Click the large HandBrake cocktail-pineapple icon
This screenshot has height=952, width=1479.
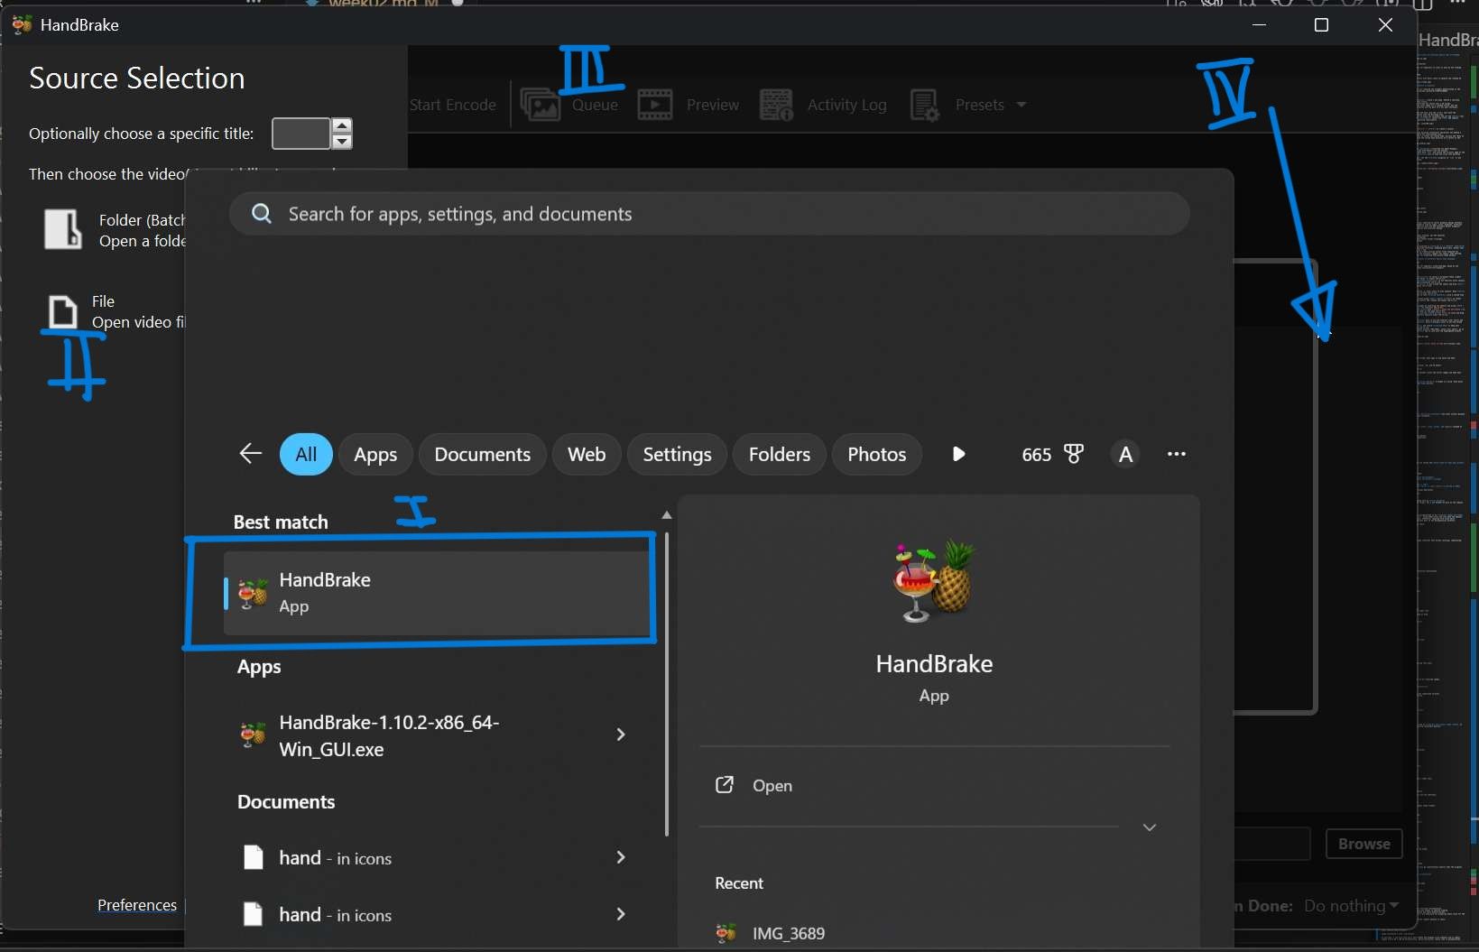[x=934, y=581]
